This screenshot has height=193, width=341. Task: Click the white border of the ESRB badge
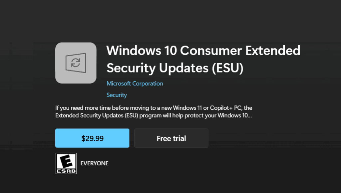tap(56, 163)
